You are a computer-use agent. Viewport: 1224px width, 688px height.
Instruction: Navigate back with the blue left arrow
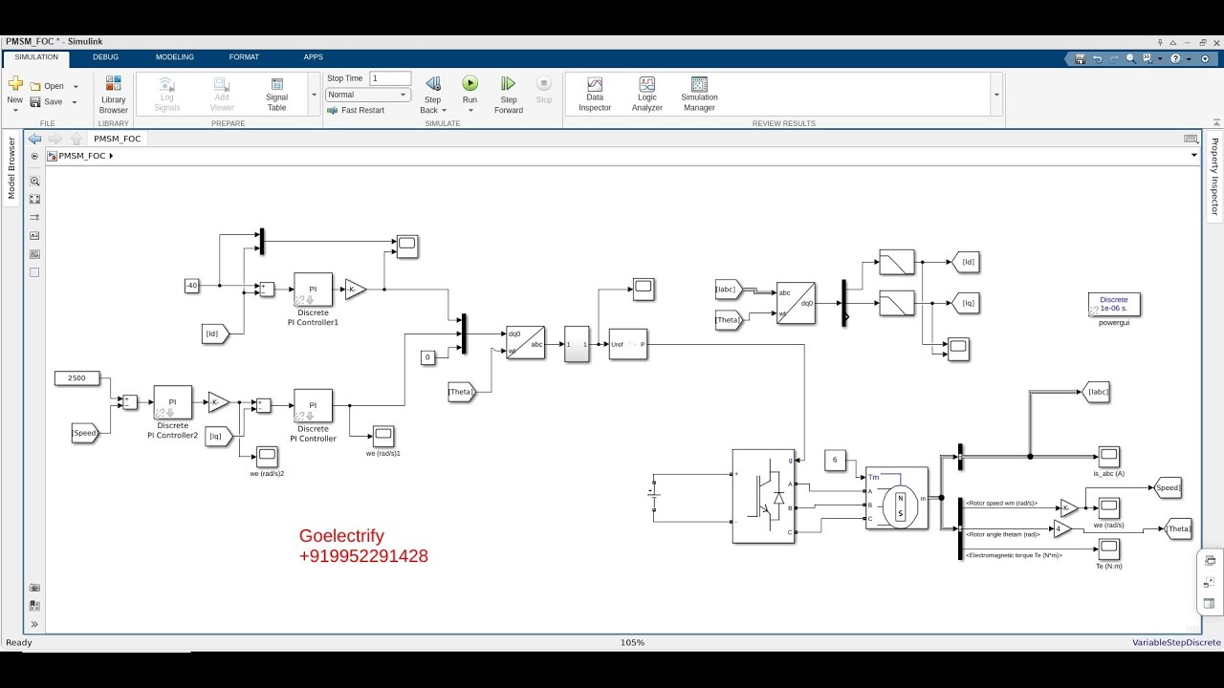click(x=34, y=139)
